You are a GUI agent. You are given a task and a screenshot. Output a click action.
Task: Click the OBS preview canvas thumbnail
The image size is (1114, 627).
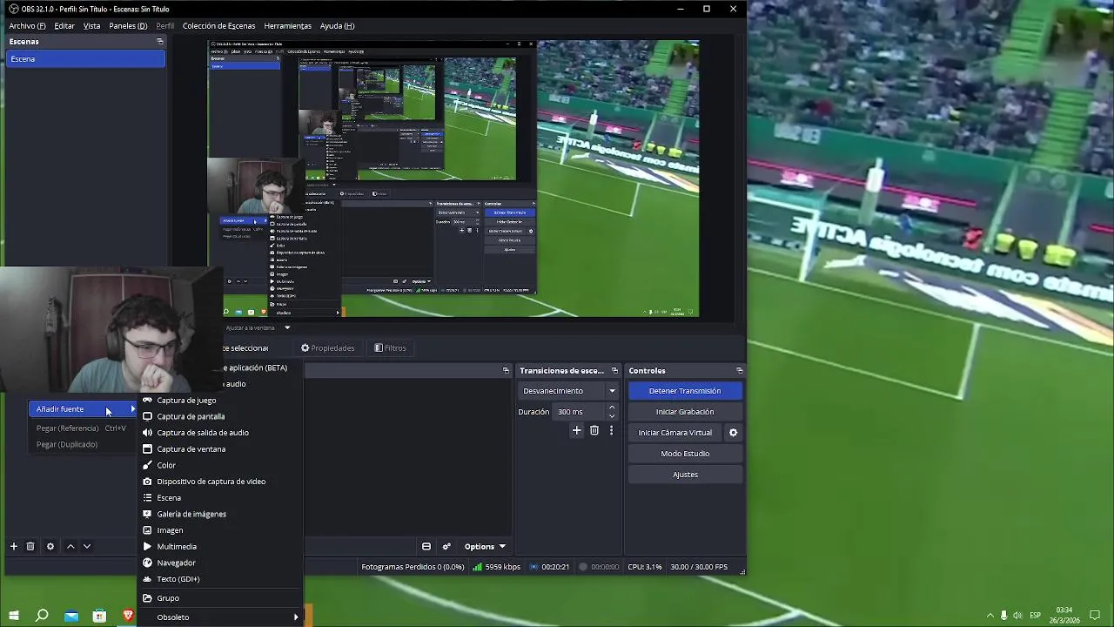tap(453, 179)
